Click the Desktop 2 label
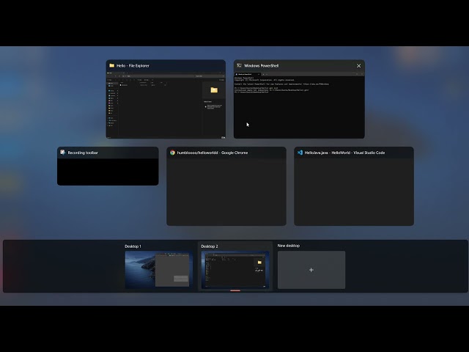Image resolution: width=469 pixels, height=352 pixels. click(210, 246)
